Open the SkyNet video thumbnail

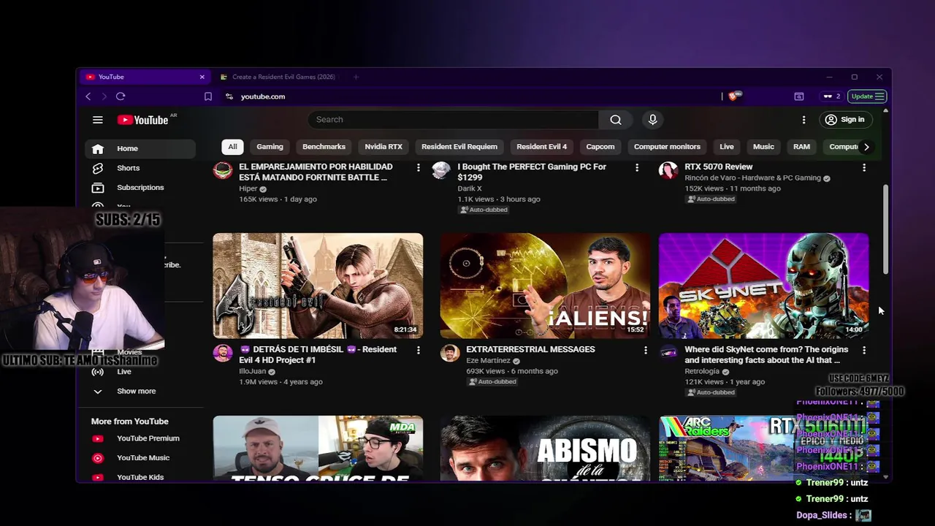[x=763, y=286]
